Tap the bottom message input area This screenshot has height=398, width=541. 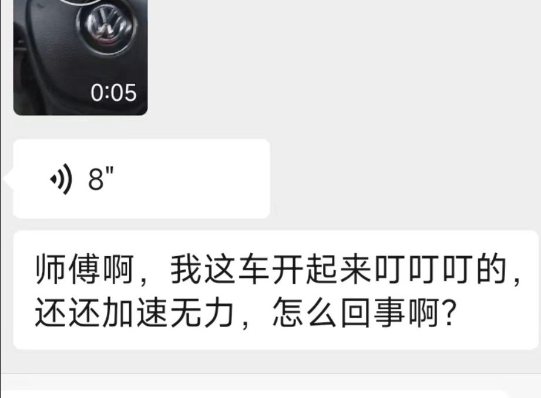tap(256, 394)
